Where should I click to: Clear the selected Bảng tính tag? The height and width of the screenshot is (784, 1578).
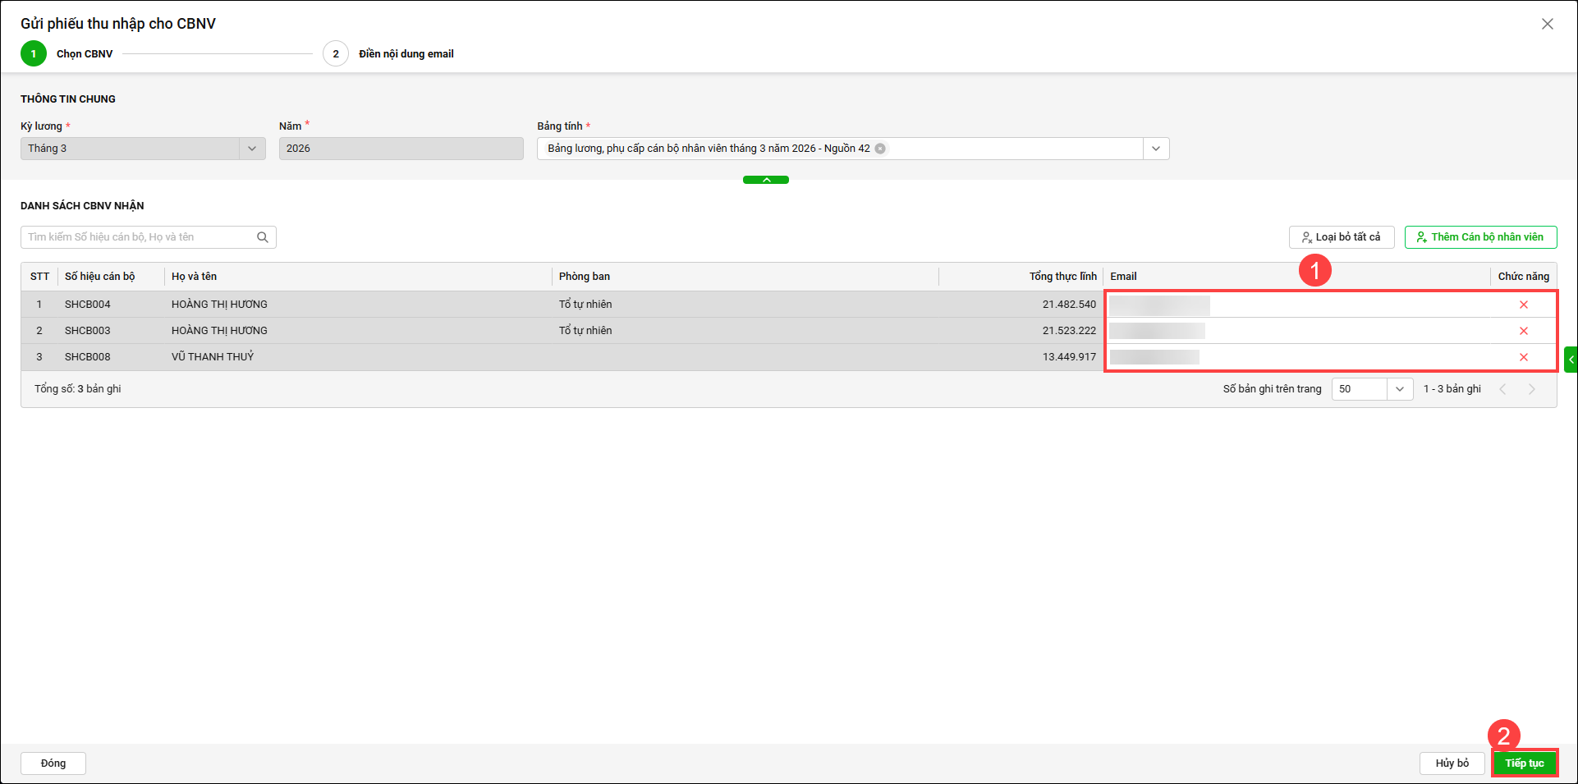[x=880, y=149]
